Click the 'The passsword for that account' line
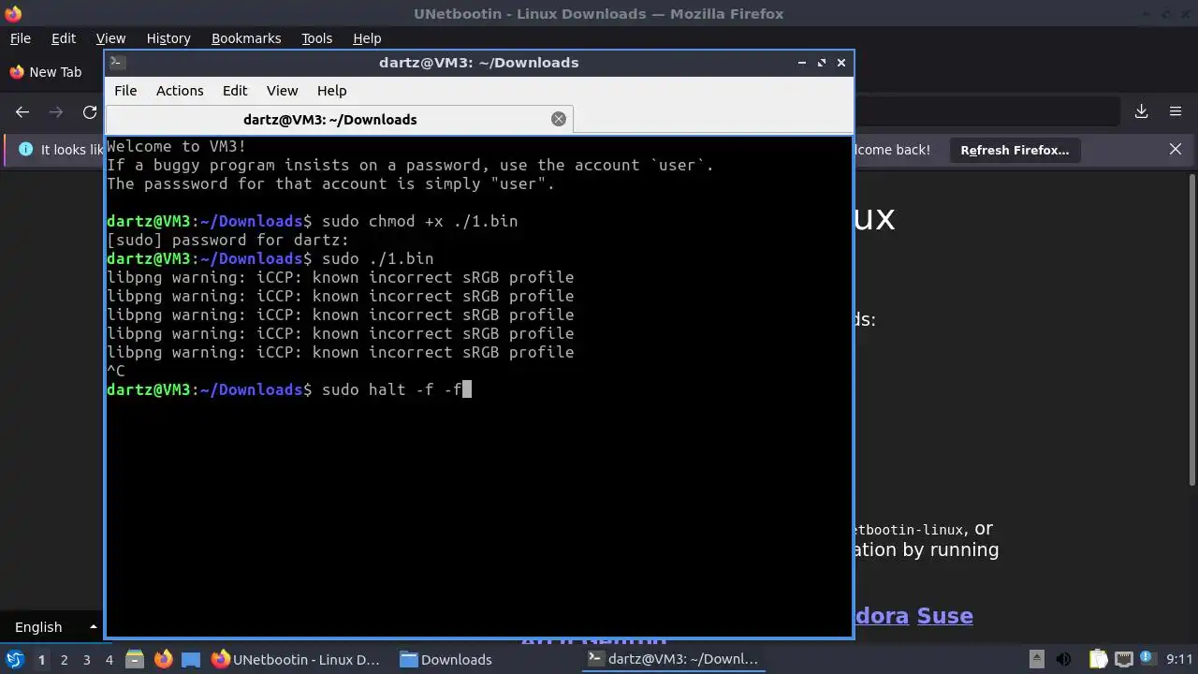Viewport: 1198px width, 674px height. pyautogui.click(x=330, y=183)
